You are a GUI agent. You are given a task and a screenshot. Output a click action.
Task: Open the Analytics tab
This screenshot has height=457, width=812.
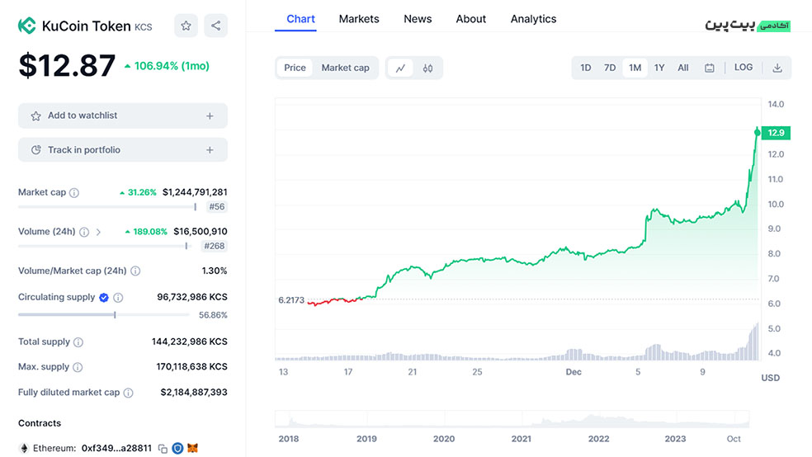click(533, 19)
